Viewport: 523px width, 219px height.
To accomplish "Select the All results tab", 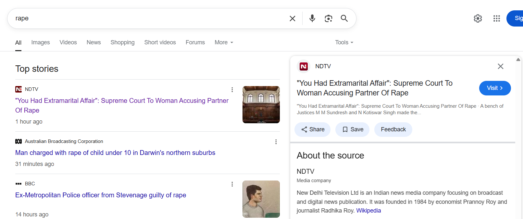I will pyautogui.click(x=18, y=43).
